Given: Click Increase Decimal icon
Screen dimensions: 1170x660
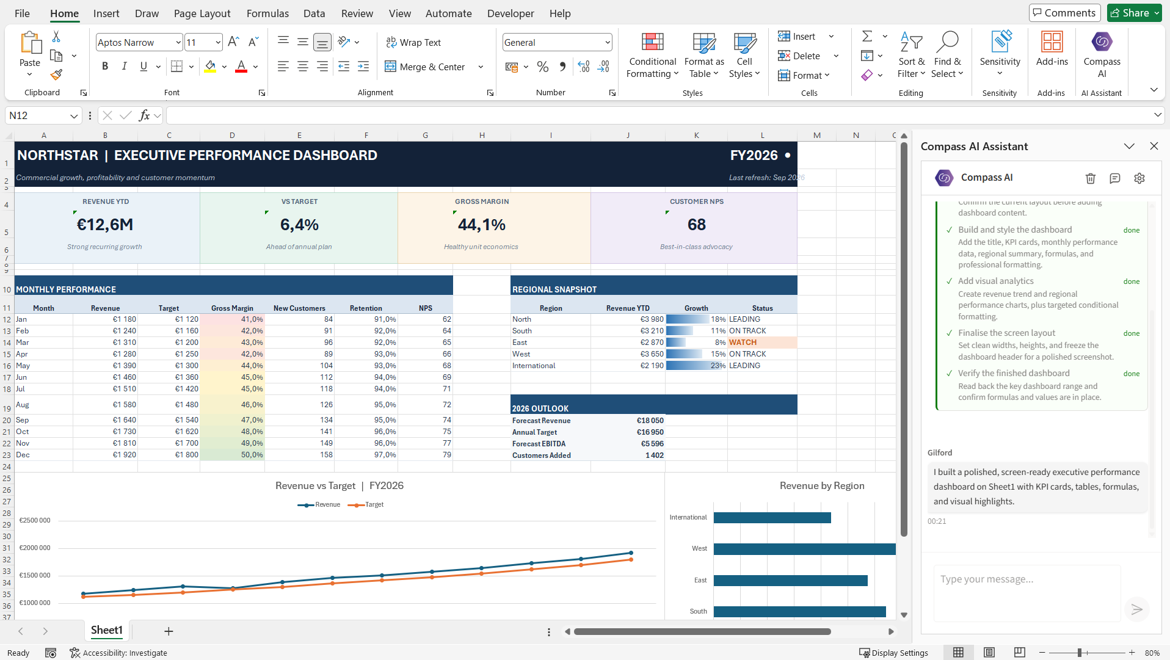Looking at the screenshot, I should pos(584,67).
